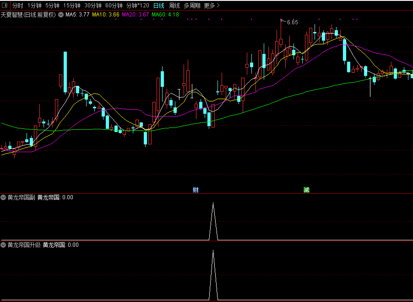This screenshot has height=302, width=413.
Task: Switch to the 周线 weekly tab
Action: pos(174,5)
